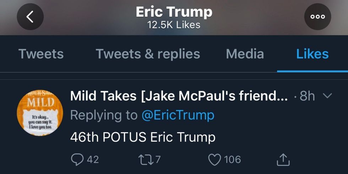Open the tweet text "46th POTUS Eric Trump"
The image size is (348, 174).
click(143, 137)
